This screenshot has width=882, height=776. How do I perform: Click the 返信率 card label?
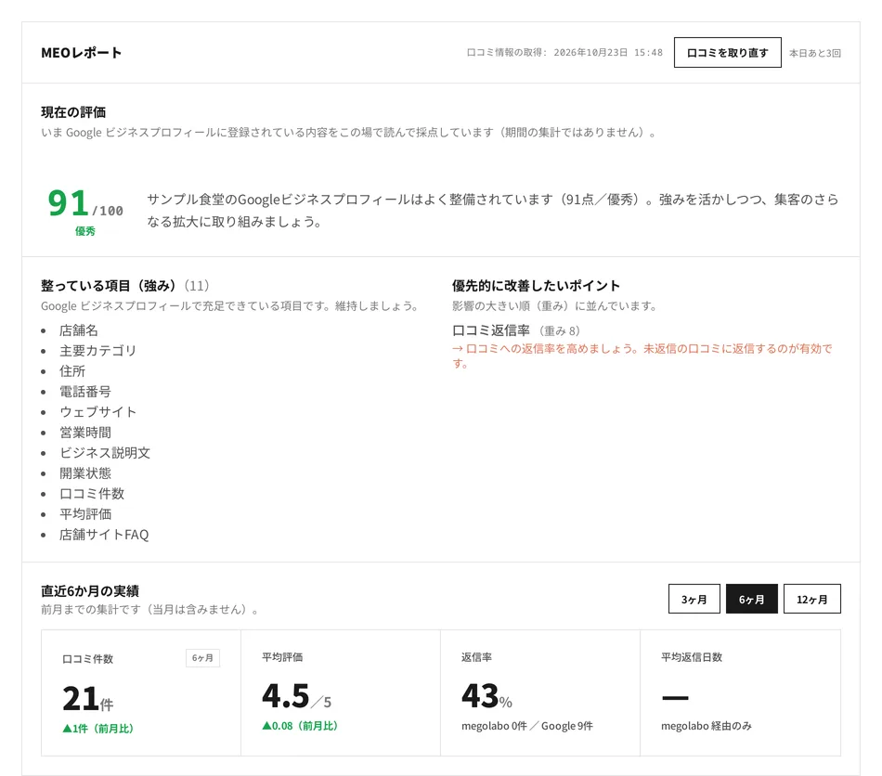tap(476, 657)
